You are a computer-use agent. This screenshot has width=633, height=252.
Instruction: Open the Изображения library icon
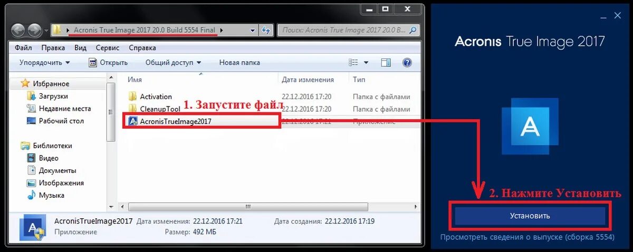click(x=31, y=183)
